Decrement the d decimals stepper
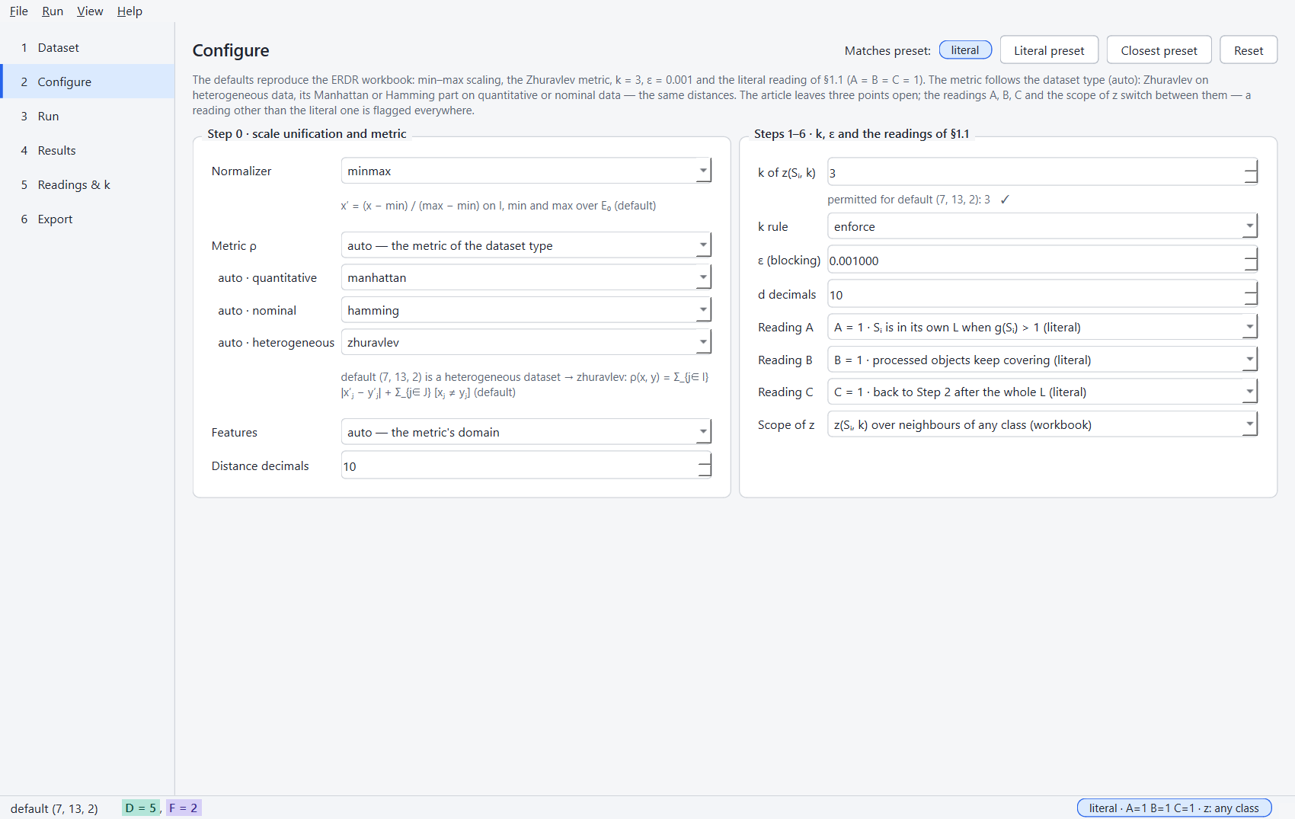The width and height of the screenshot is (1295, 819). (x=1251, y=301)
